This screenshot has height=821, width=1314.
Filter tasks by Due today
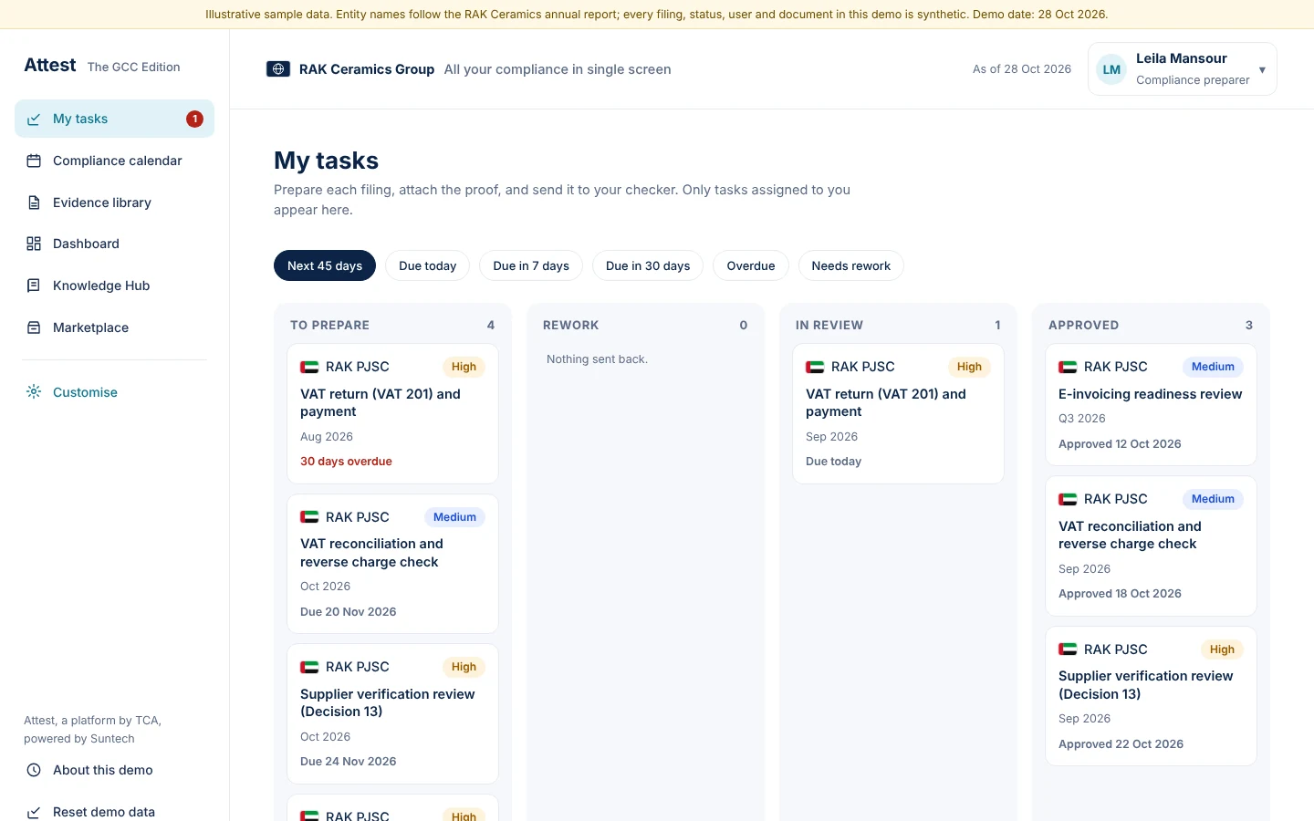click(x=427, y=265)
